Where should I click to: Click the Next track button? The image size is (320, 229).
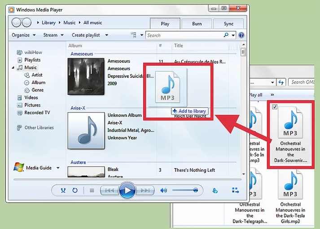click(145, 191)
